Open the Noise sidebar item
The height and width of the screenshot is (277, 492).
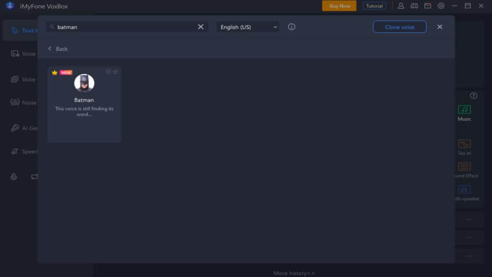[23, 102]
